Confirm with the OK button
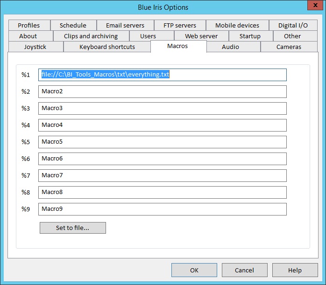326x285 pixels. tap(194, 270)
